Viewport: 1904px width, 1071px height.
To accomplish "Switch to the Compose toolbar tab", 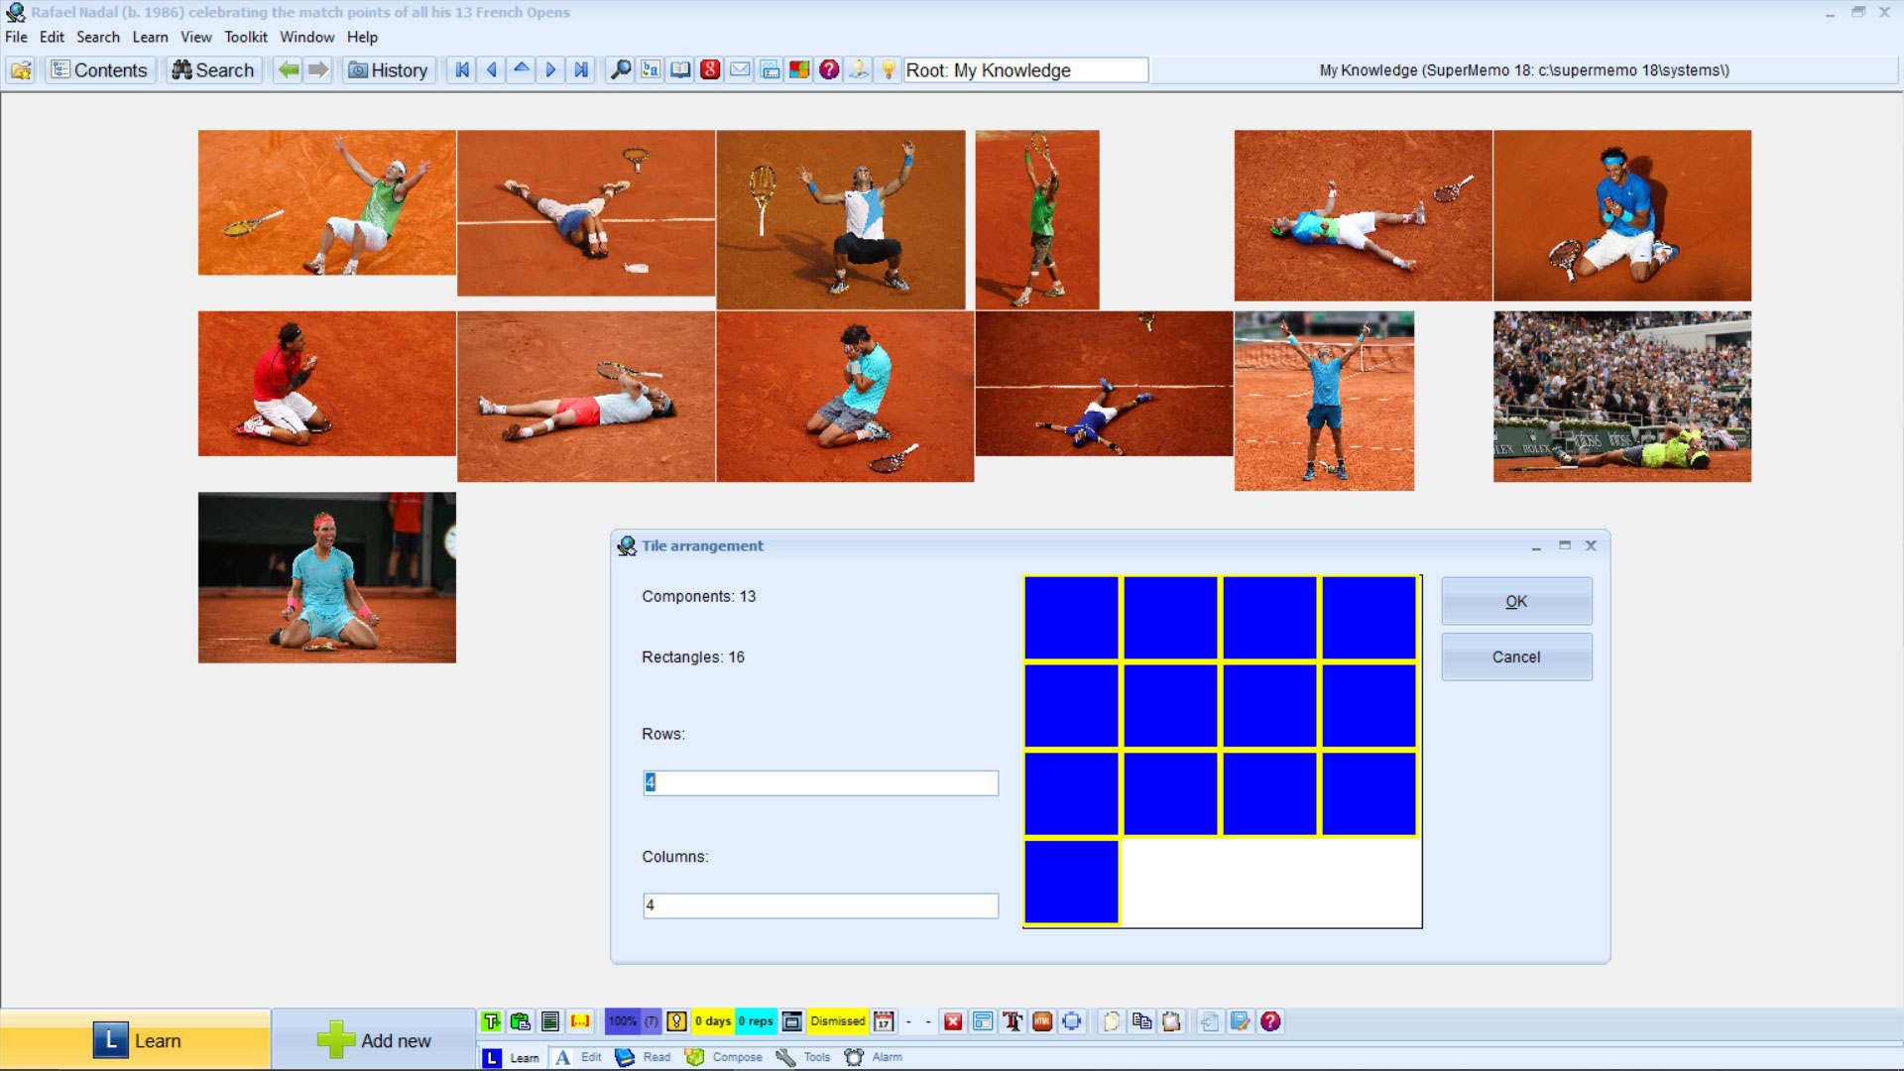I will pyautogui.click(x=726, y=1057).
